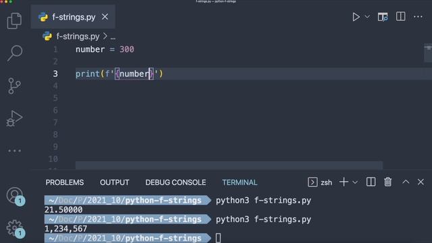Open Source Control view
The height and width of the screenshot is (243, 432).
pos(14,86)
